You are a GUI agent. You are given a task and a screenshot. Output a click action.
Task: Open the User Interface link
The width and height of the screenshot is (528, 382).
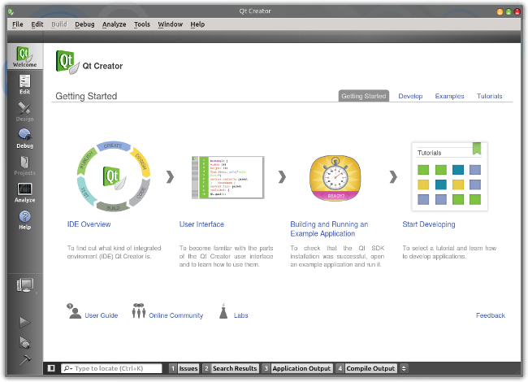click(201, 224)
